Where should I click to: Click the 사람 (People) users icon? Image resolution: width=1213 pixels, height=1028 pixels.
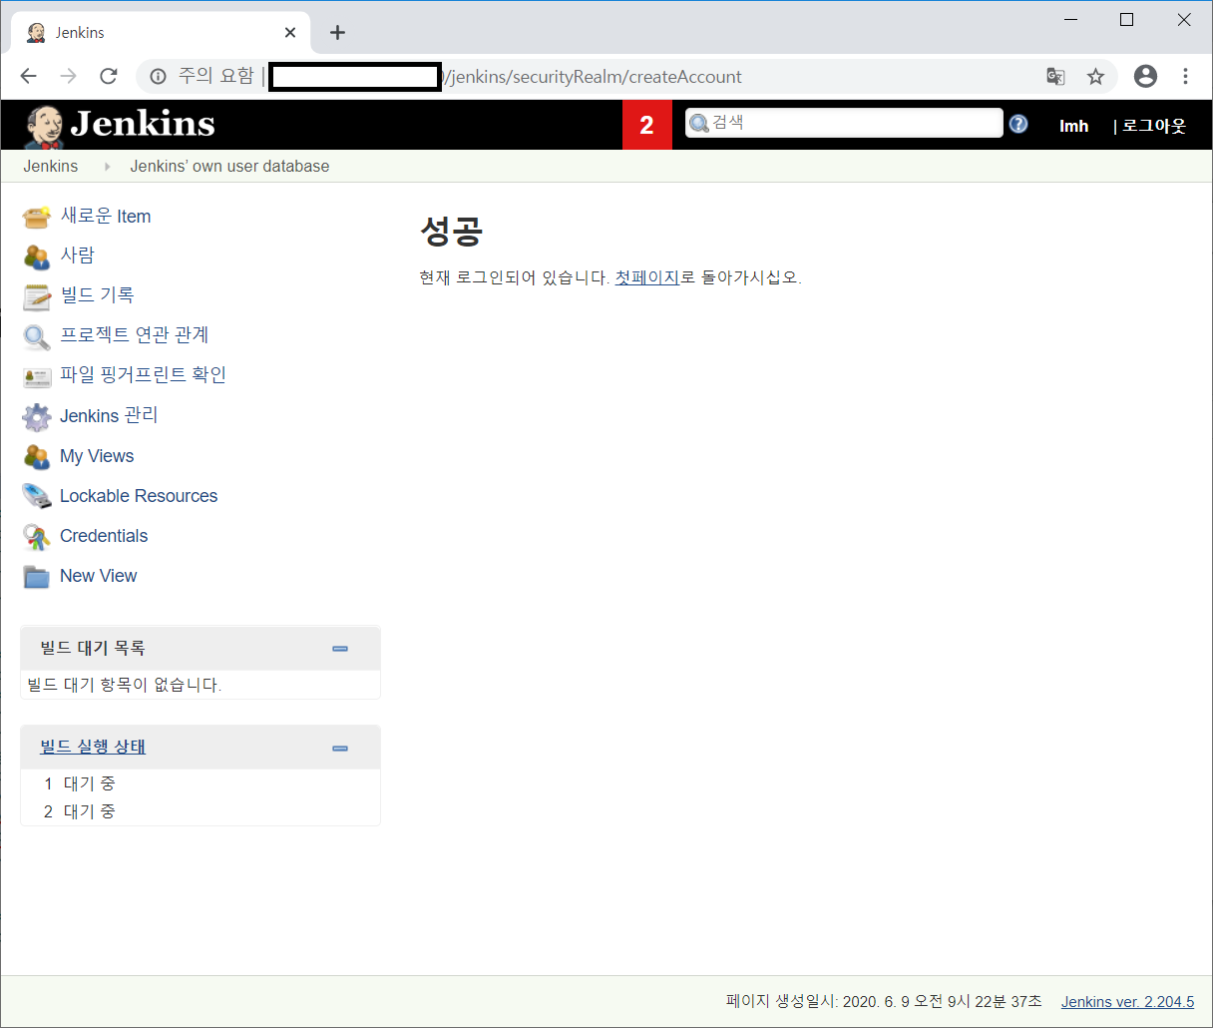[37, 257]
